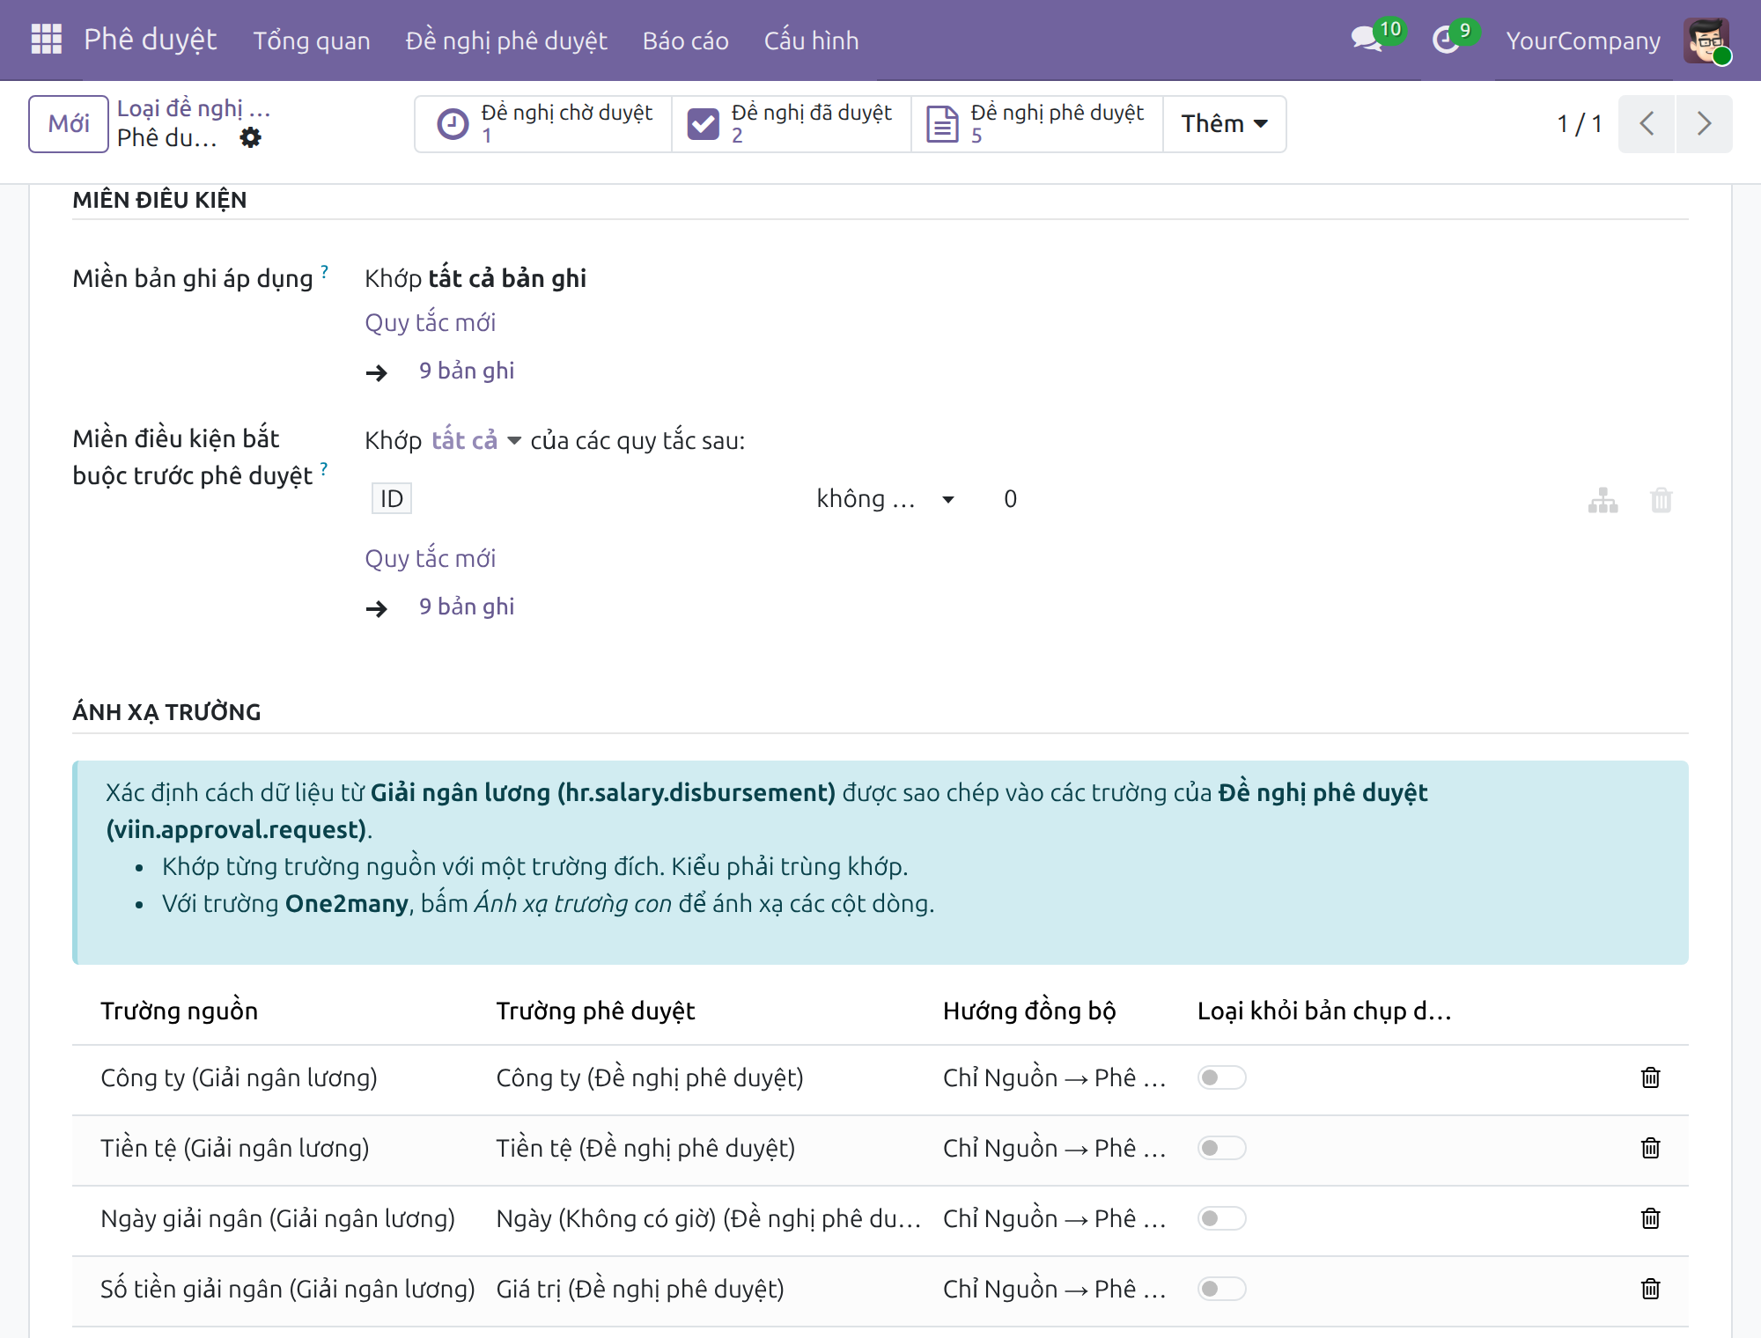Open sync direction for Công ty row
The width and height of the screenshot is (1761, 1338).
(x=1054, y=1077)
